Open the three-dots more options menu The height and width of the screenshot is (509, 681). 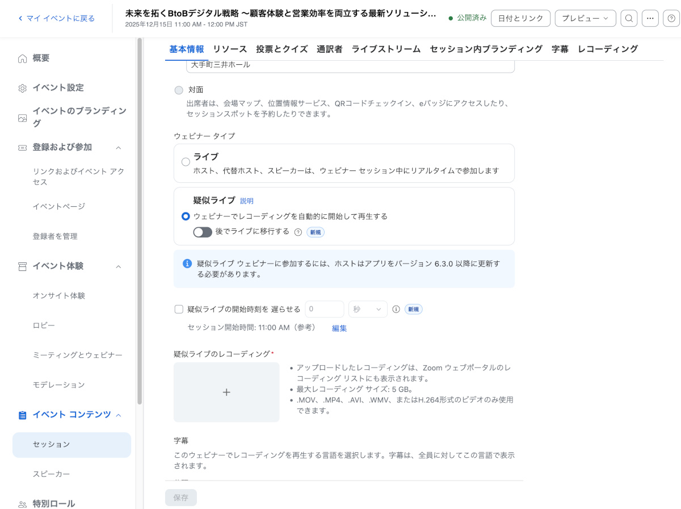[650, 18]
